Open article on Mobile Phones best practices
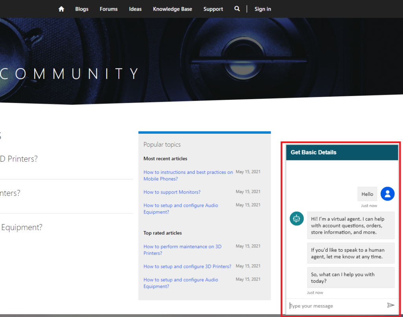The height and width of the screenshot is (317, 403). 188,175
